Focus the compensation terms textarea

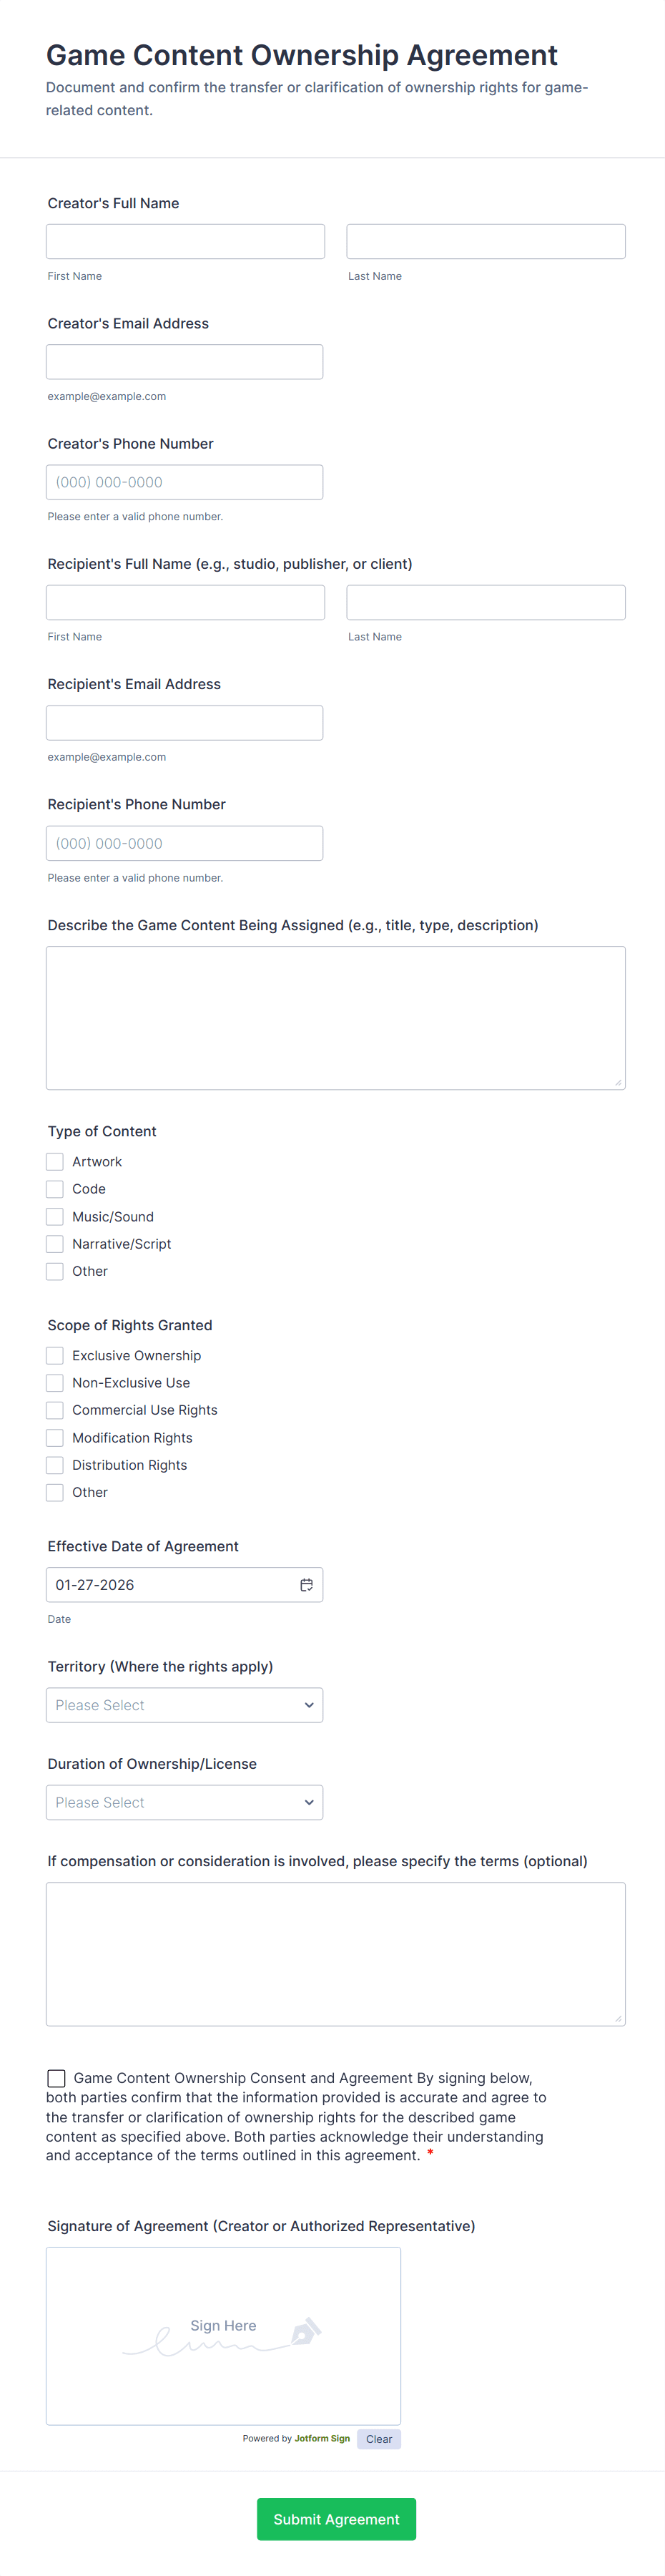click(335, 1954)
